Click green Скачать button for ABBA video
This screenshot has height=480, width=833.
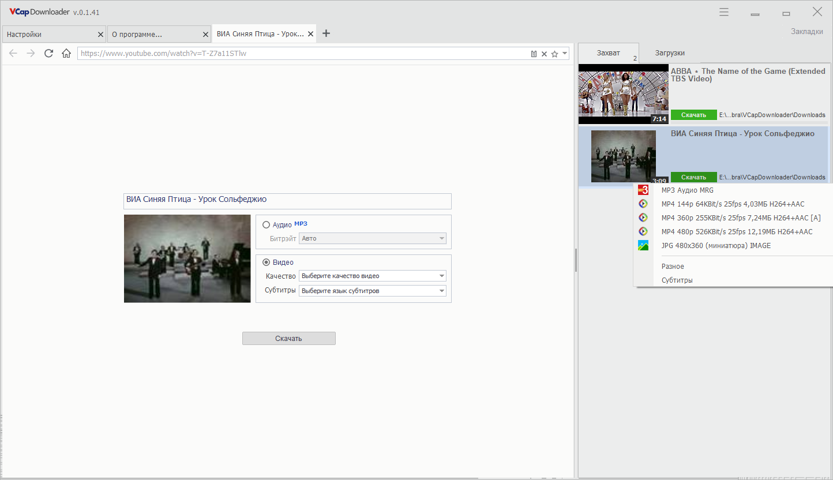[693, 115]
